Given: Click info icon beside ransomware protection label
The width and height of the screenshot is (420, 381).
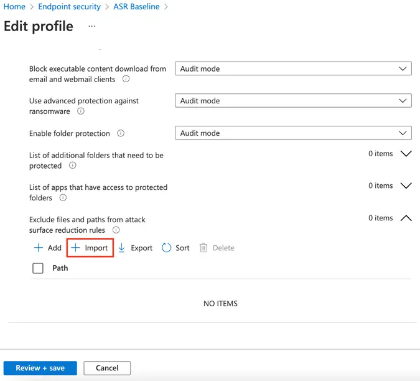Looking at the screenshot, I should pyautogui.click(x=81, y=111).
